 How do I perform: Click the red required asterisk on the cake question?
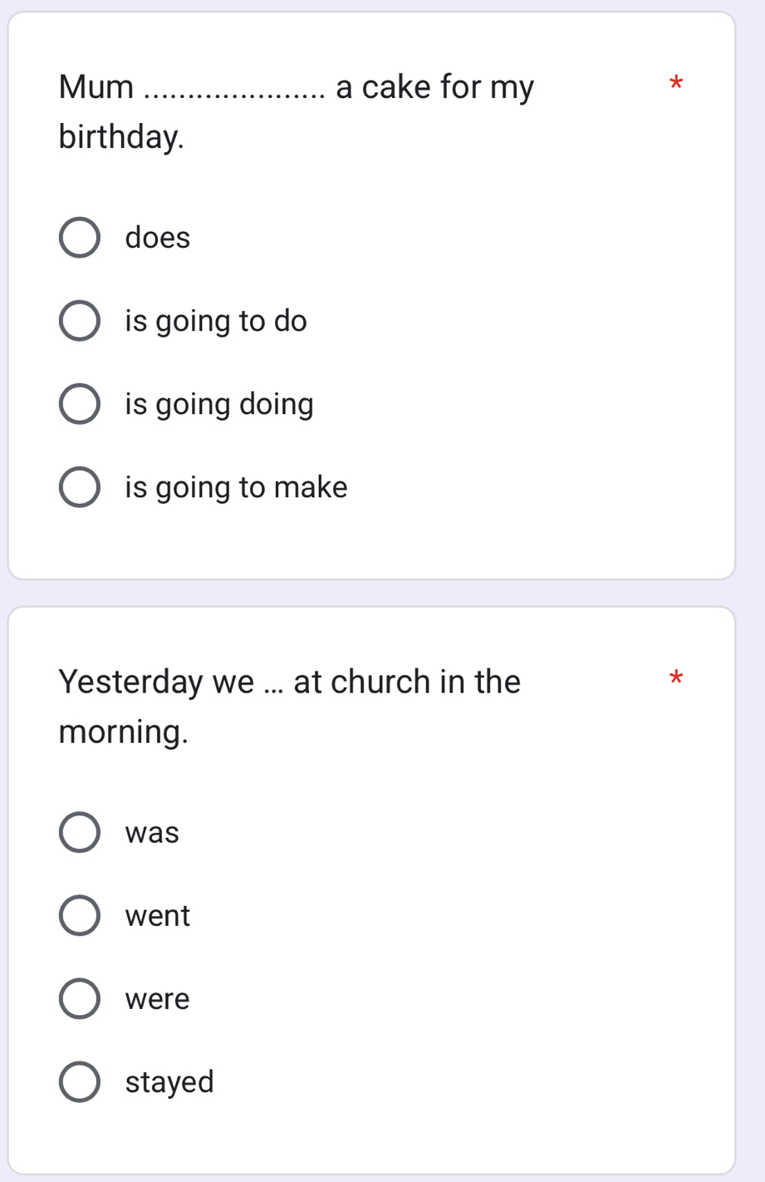675,83
